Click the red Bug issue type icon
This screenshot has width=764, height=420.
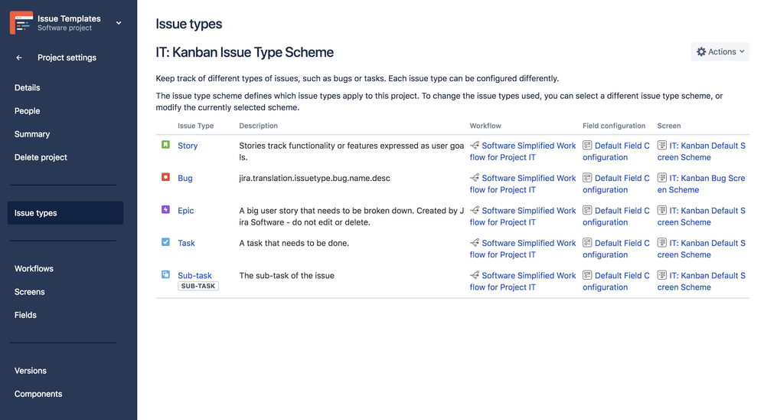pos(165,177)
